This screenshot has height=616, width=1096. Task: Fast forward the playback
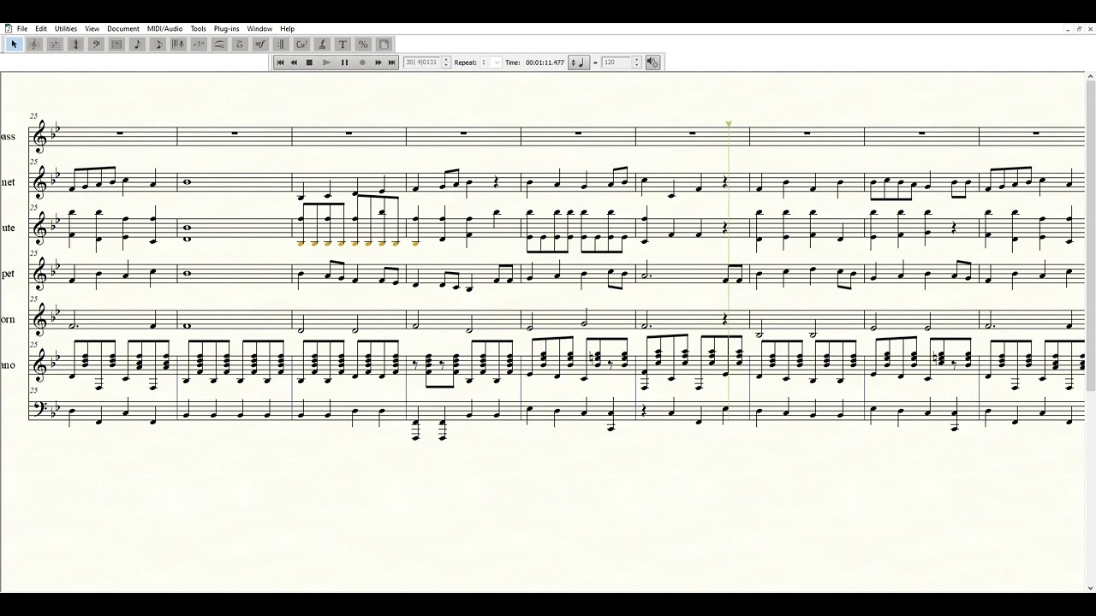(x=378, y=62)
